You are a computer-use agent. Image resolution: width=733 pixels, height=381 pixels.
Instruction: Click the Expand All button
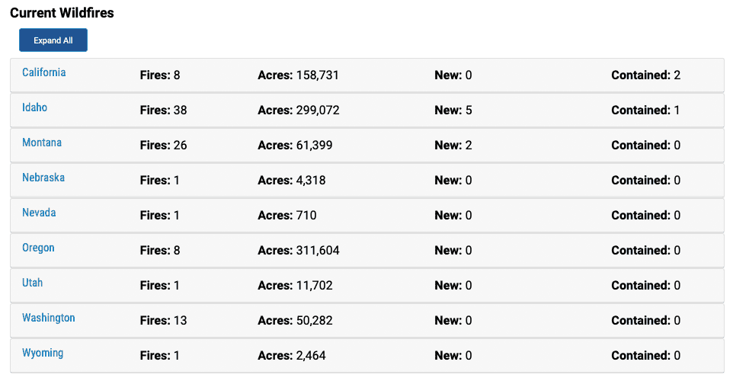53,40
